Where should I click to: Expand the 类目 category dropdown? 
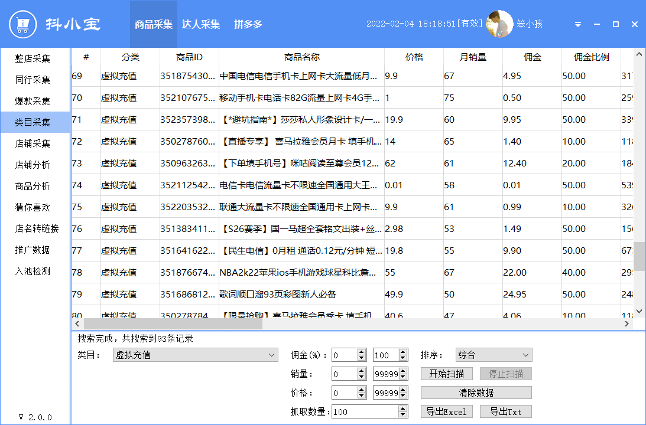point(271,355)
